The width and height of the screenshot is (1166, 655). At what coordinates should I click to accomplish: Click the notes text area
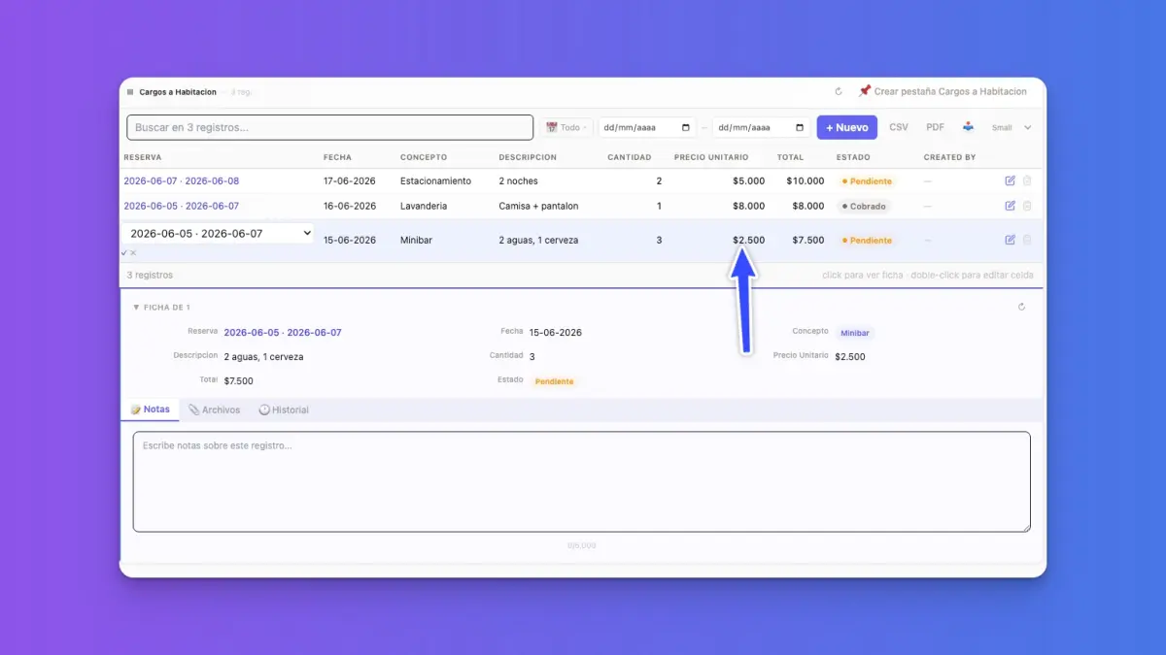(x=582, y=481)
